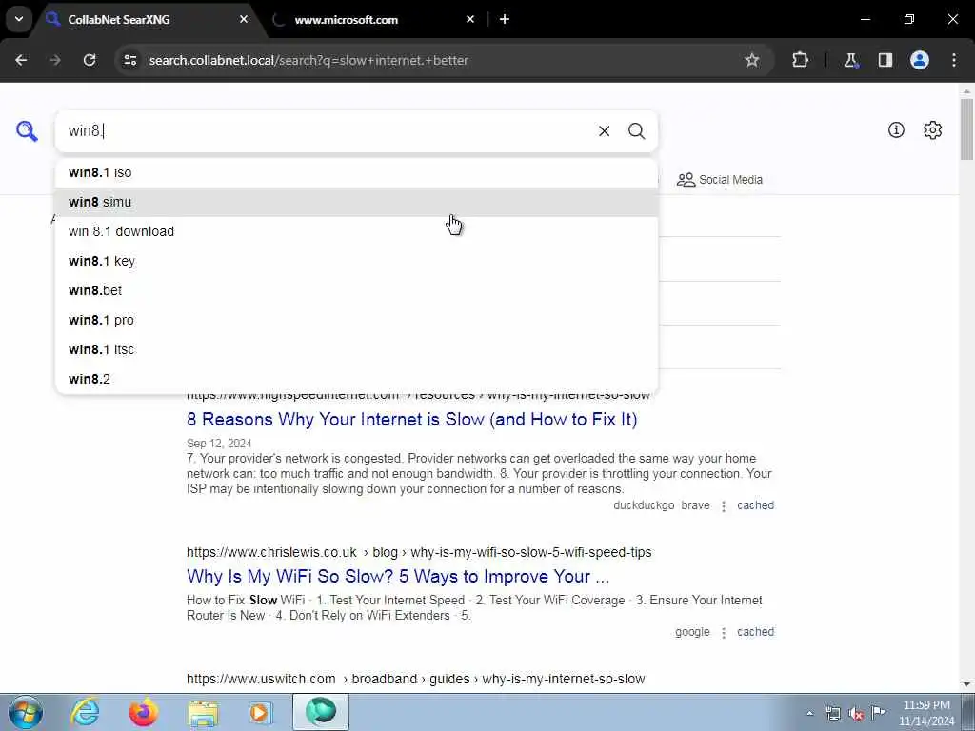Toggle the side panel icon
This screenshot has width=975, height=731.
pyautogui.click(x=885, y=60)
